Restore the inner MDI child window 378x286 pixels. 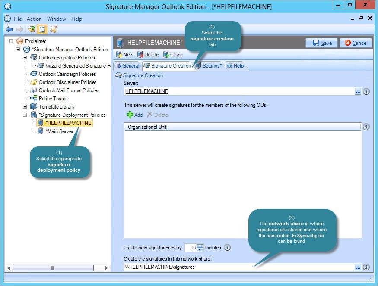361,18
